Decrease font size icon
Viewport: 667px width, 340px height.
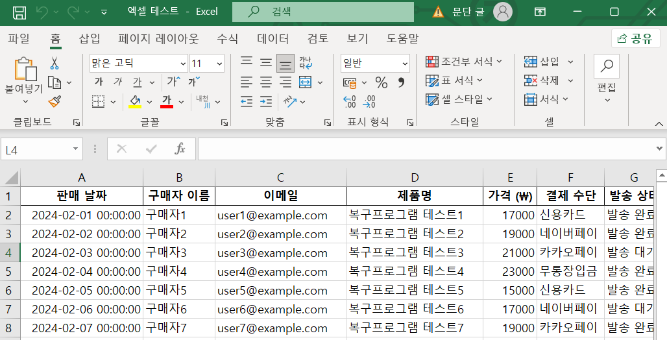(x=194, y=81)
